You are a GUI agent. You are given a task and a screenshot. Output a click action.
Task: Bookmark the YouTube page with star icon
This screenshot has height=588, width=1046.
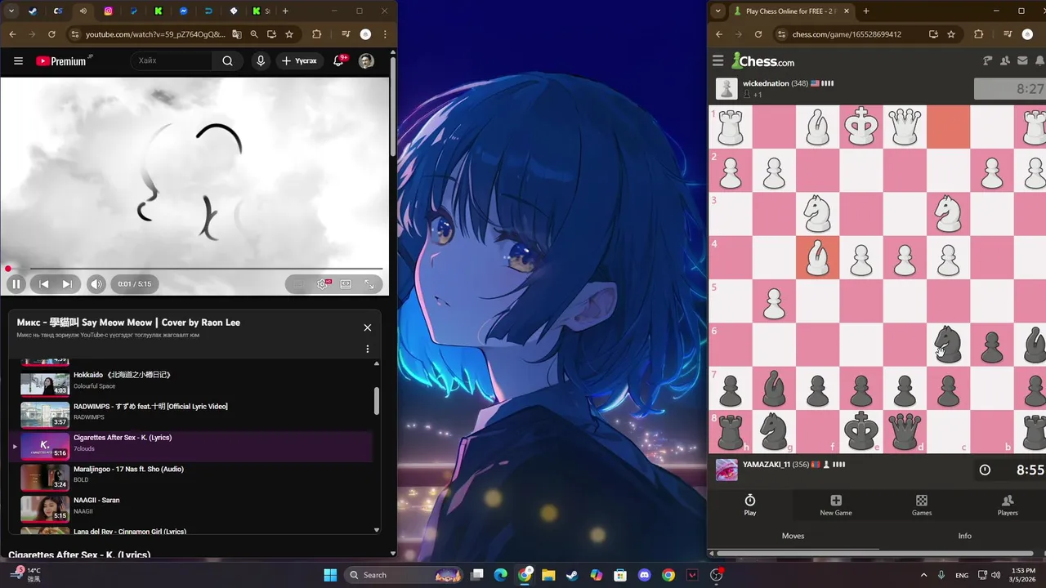pyautogui.click(x=289, y=34)
